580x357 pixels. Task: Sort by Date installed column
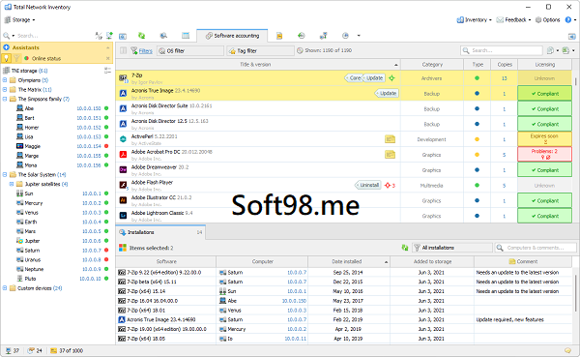(349, 261)
